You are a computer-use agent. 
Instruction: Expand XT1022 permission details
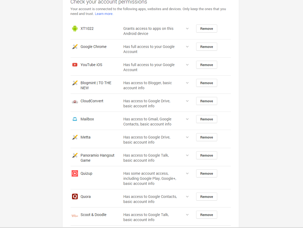click(x=187, y=28)
